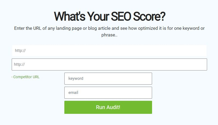The width and height of the screenshot is (218, 125).
Task: Focus the field with 'email' placeholder
Action: pos(108,93)
